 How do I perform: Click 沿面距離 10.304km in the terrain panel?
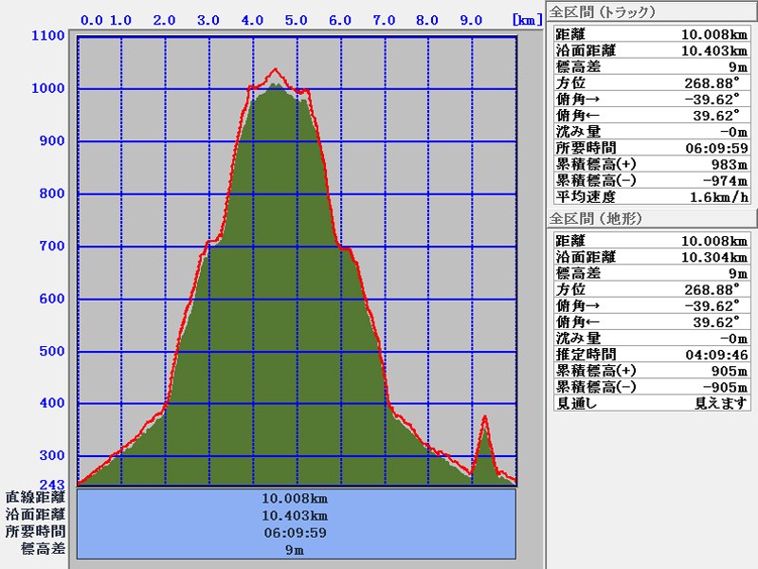650,257
